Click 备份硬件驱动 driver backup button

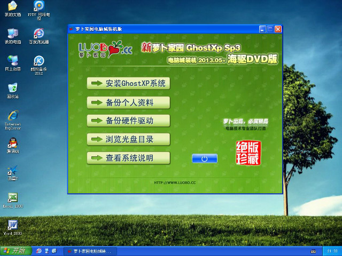tap(128, 121)
